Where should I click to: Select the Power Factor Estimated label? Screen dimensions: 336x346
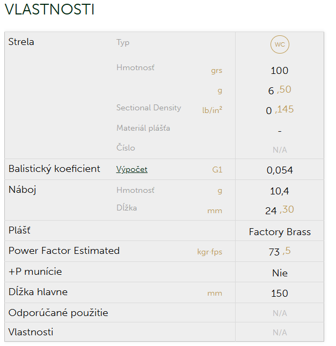click(64, 251)
